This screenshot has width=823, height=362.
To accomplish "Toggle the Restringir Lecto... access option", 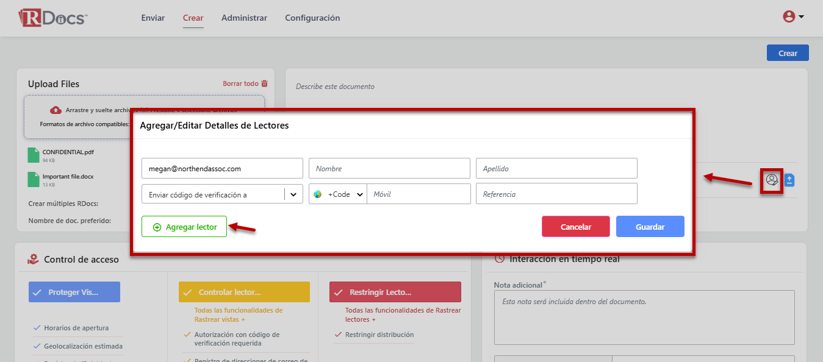I will [395, 292].
